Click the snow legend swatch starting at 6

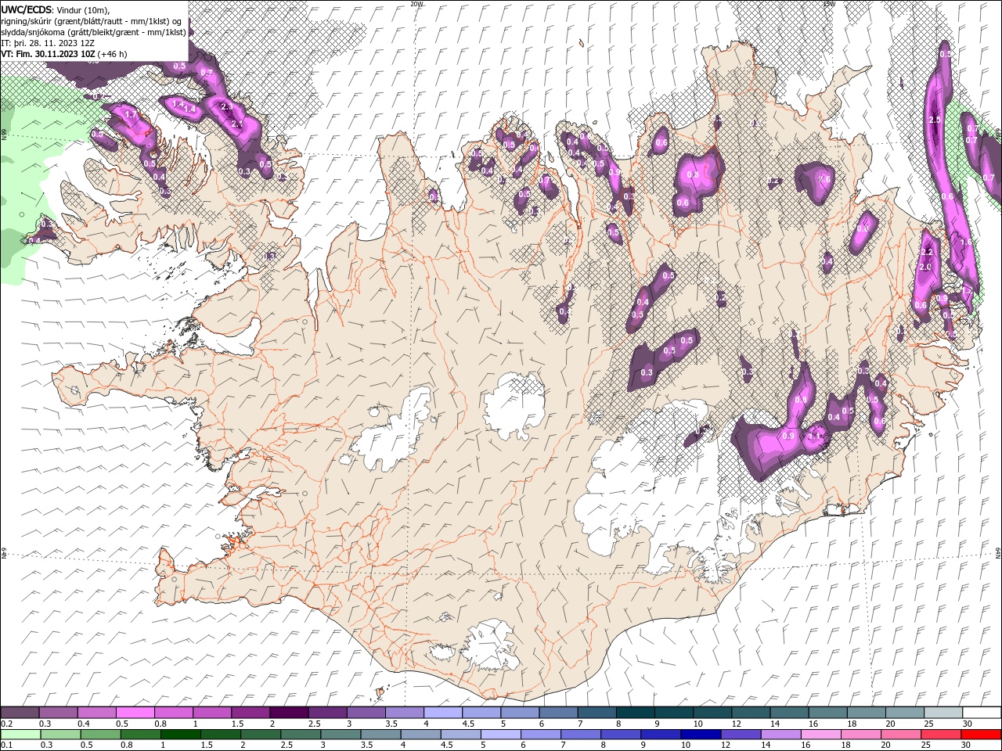[557, 713]
